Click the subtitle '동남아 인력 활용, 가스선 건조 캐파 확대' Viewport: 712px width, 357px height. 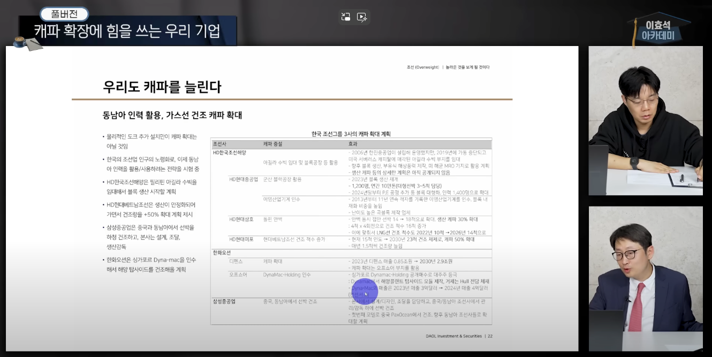click(x=172, y=115)
